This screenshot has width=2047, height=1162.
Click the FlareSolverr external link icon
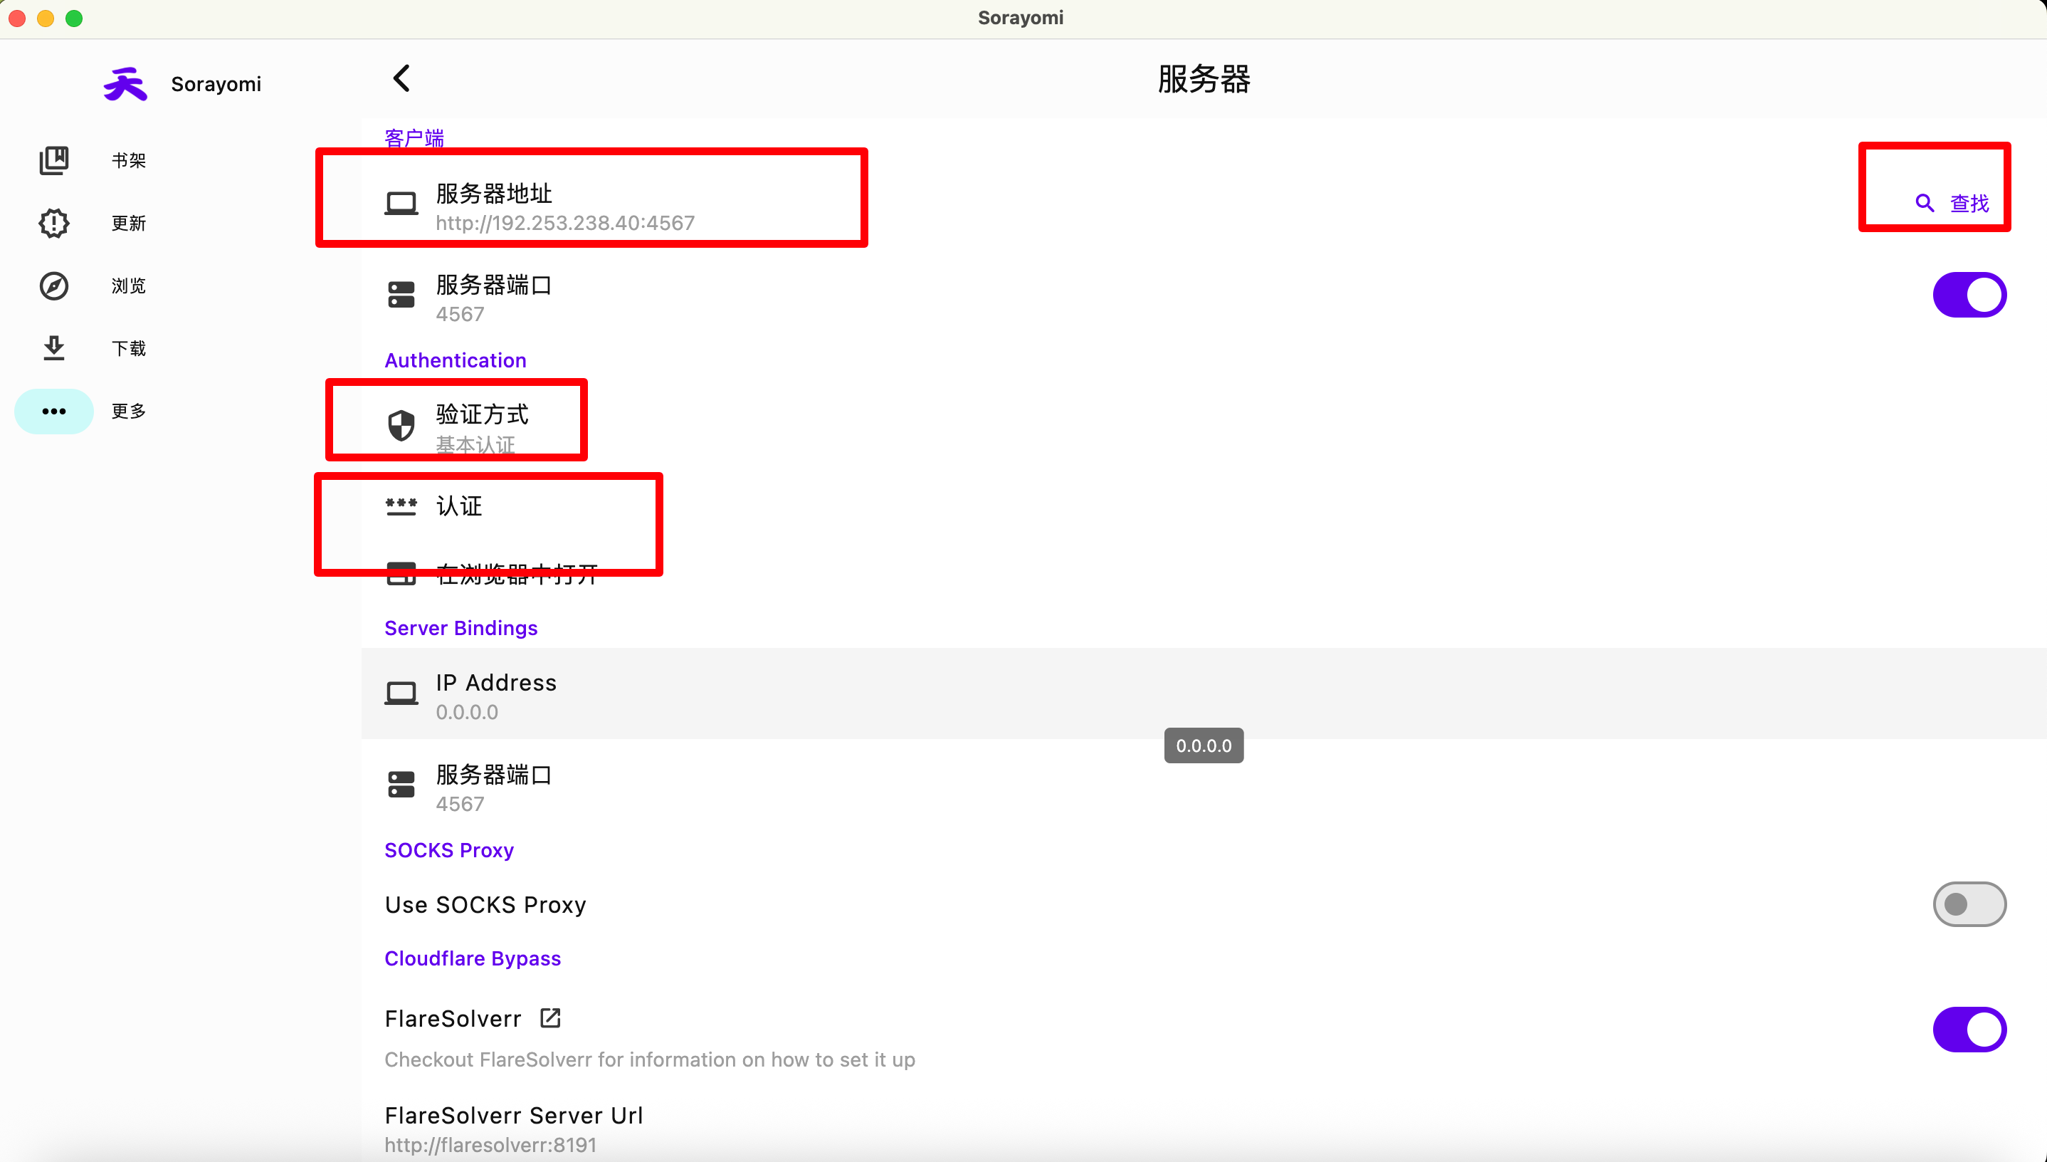(x=550, y=1017)
